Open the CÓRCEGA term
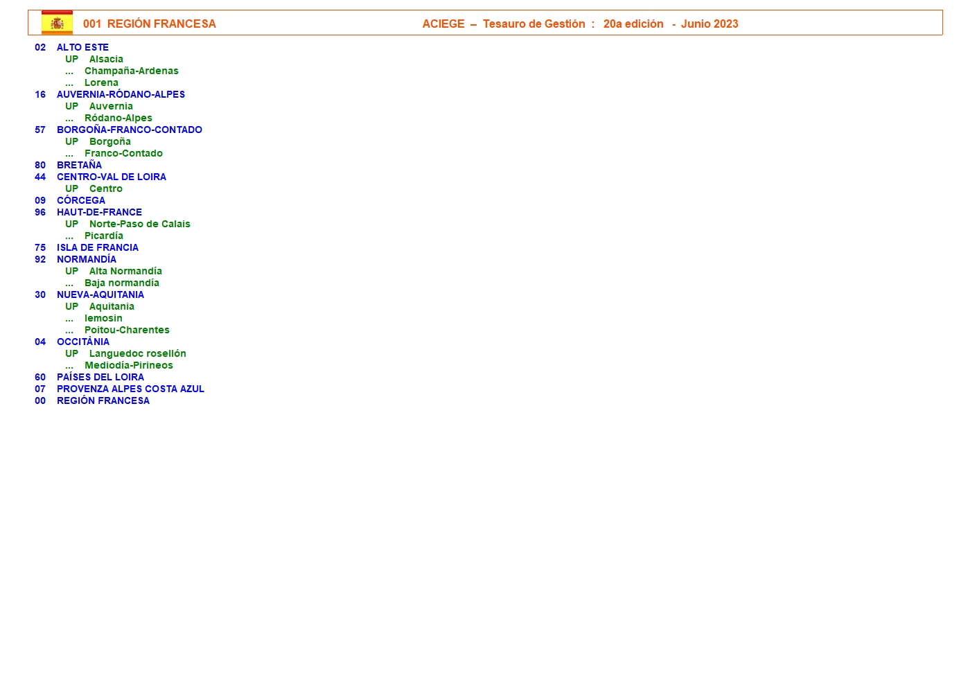This screenshot has height=679, width=977. point(81,200)
